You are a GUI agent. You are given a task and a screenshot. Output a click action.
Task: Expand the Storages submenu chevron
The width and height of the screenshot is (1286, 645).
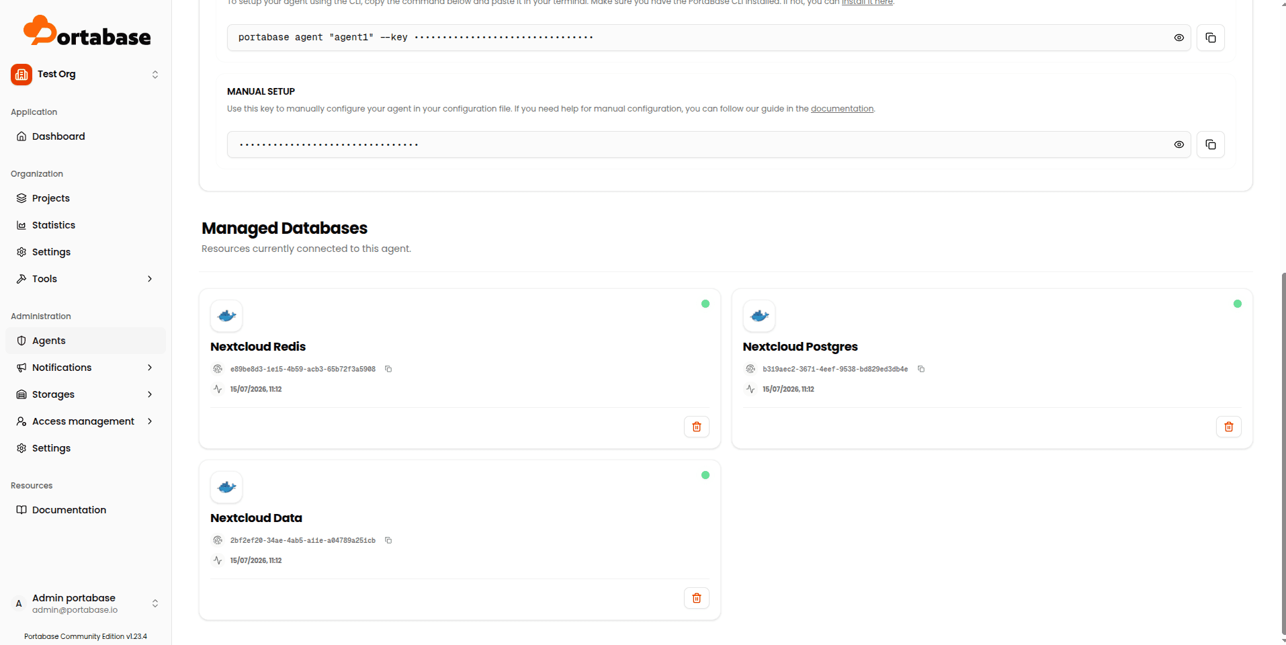point(150,394)
